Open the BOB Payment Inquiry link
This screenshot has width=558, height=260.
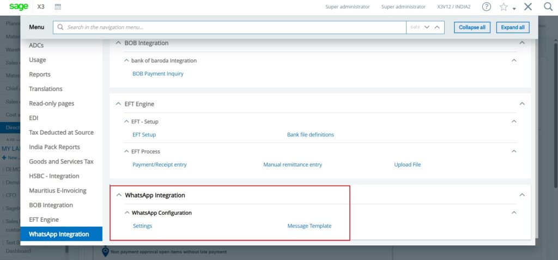157,74
